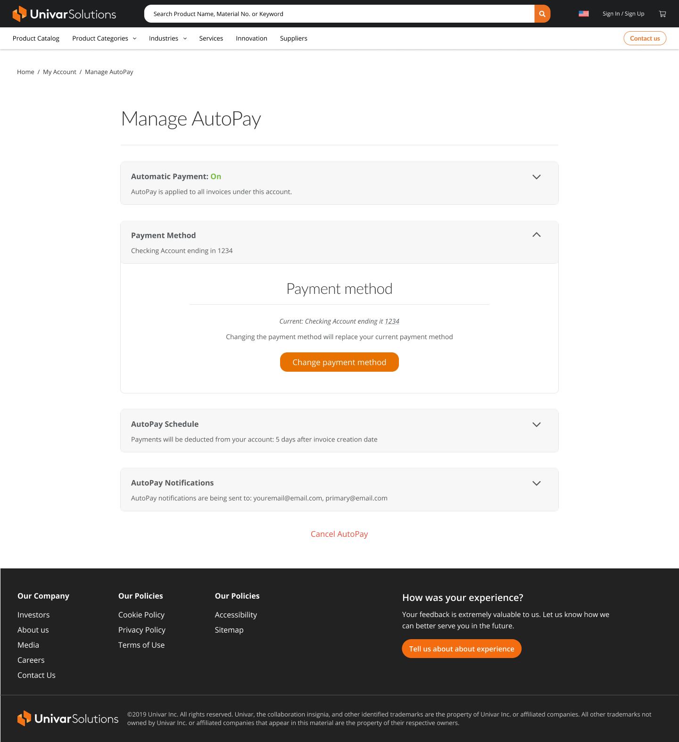
Task: Open the Product Categories dropdown
Action: [104, 38]
